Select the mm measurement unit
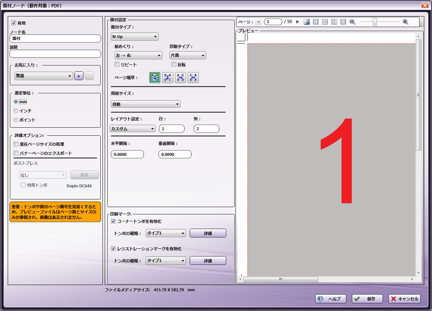 (16, 102)
